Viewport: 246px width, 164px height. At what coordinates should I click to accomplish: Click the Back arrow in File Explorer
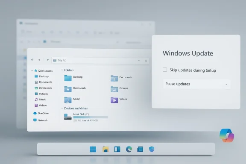click(32, 60)
